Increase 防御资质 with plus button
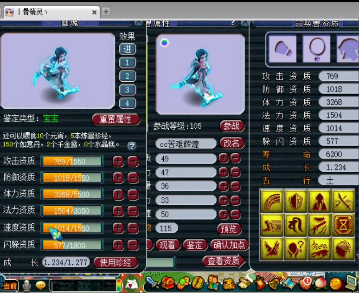This screenshot has height=293, width=359. click(x=118, y=178)
